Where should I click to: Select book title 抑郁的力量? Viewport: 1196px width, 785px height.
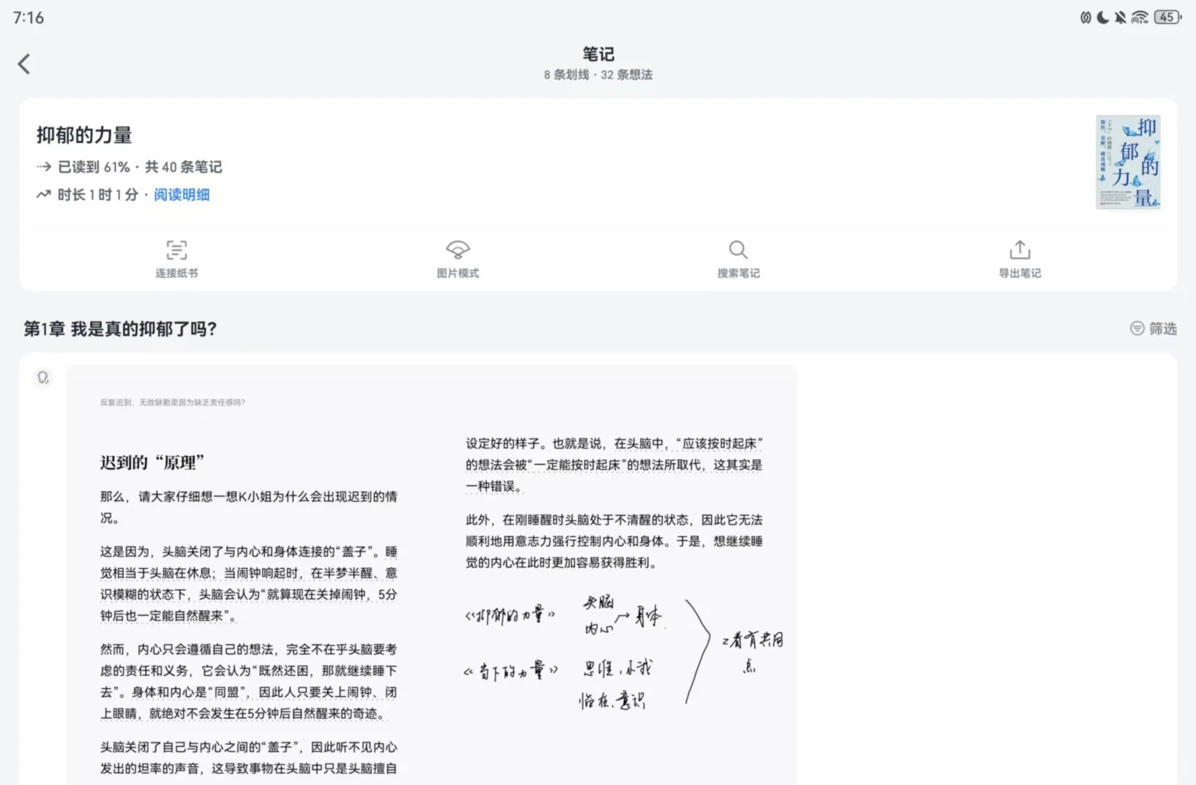[84, 135]
